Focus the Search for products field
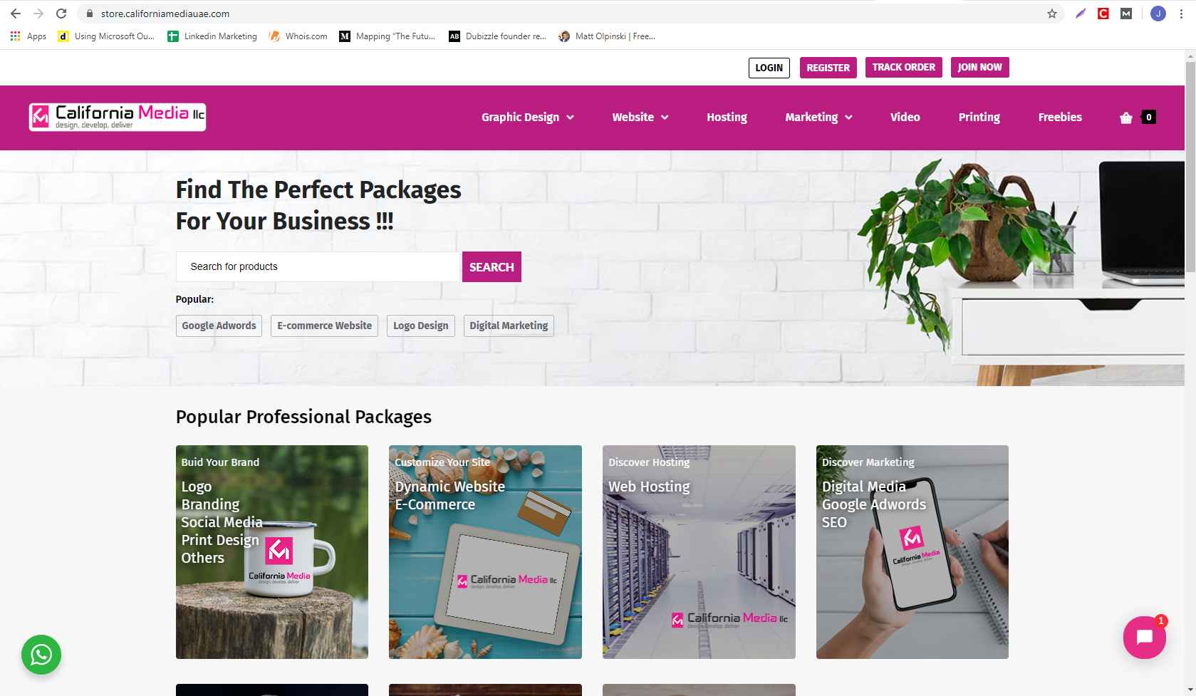The image size is (1196, 696). coord(318,267)
